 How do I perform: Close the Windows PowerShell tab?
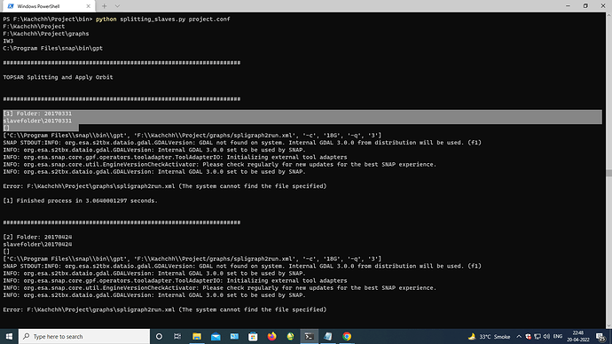88,6
